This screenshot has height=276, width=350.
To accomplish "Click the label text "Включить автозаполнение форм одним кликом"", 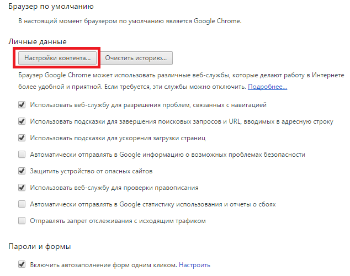I will (104, 265).
